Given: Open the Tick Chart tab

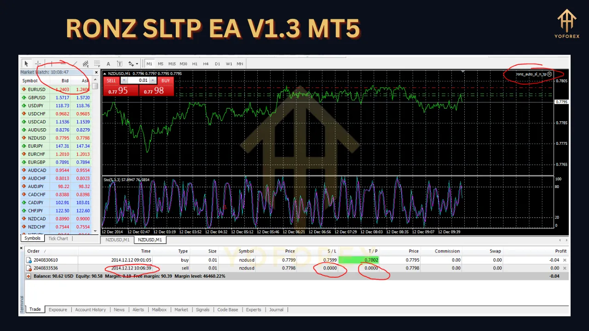Looking at the screenshot, I should pos(58,238).
